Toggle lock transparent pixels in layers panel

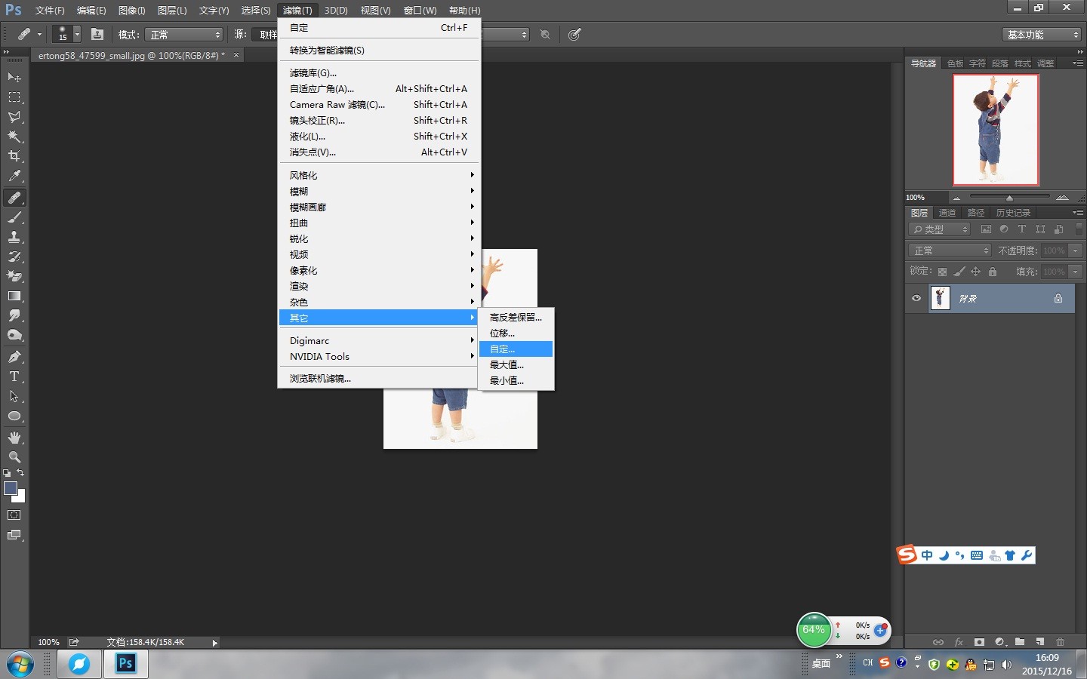coord(942,272)
